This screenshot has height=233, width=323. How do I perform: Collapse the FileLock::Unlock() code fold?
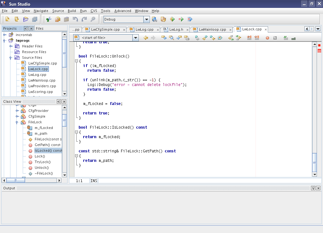[x=76, y=61]
